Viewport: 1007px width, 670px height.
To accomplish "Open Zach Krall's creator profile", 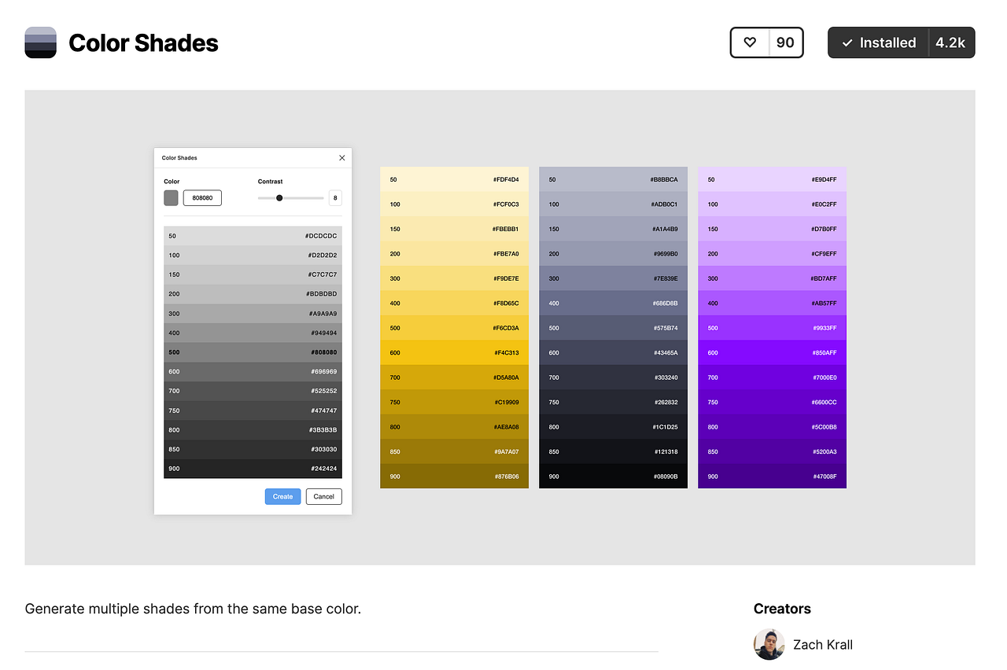I will pos(823,644).
